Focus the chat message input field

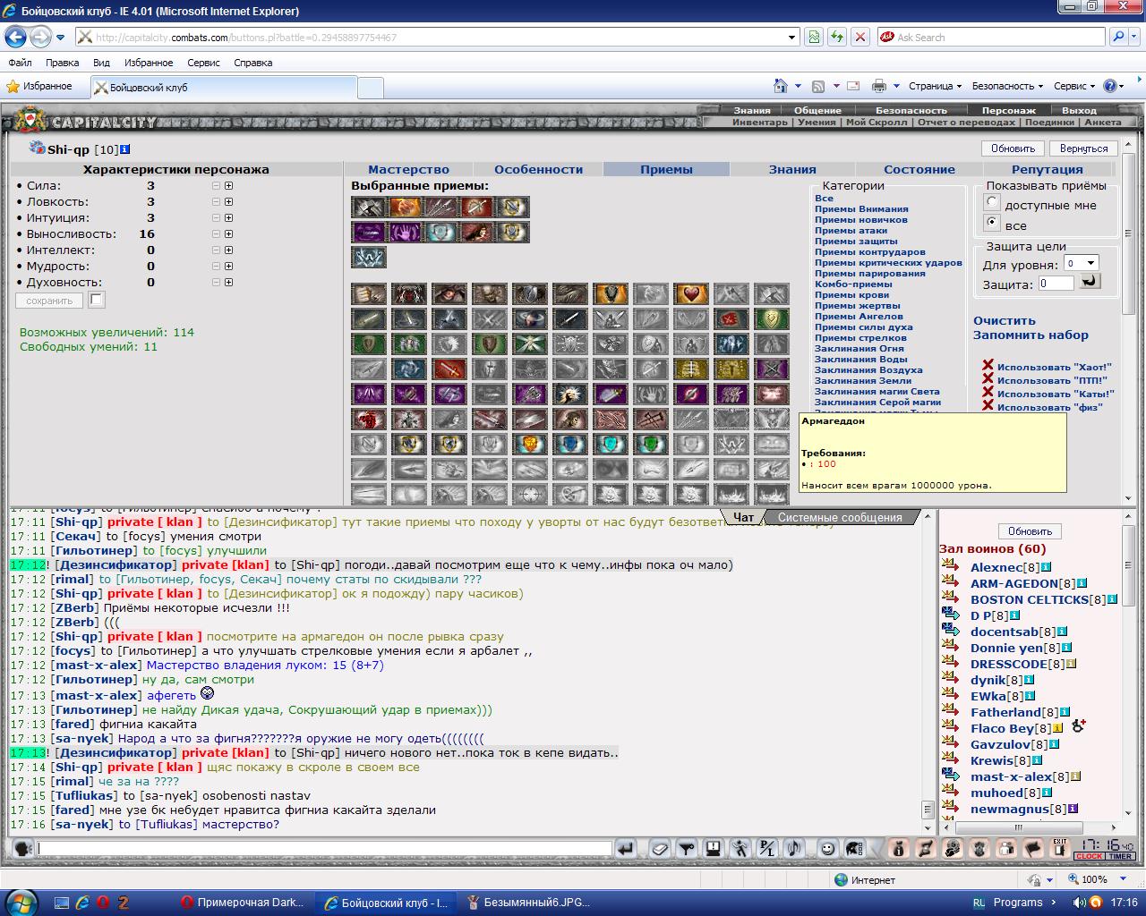[x=324, y=848]
